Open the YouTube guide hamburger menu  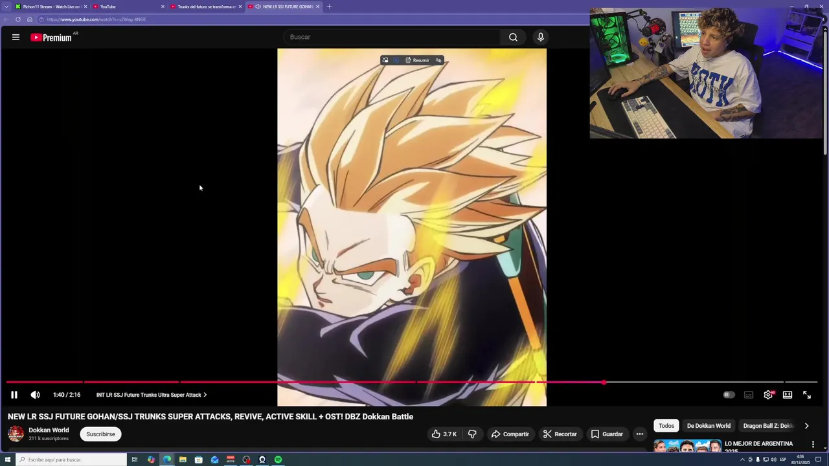click(16, 38)
